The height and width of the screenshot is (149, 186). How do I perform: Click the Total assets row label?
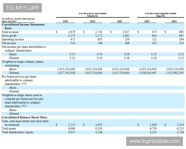pos(9,128)
